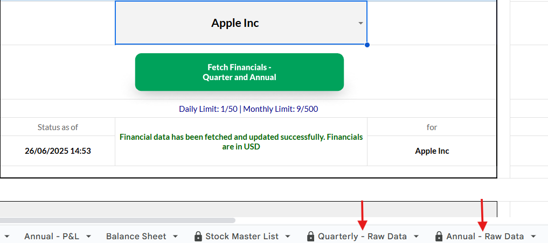Click the blue fill handle on selected cell
Viewport: 548px width, 243px height.
[367, 45]
